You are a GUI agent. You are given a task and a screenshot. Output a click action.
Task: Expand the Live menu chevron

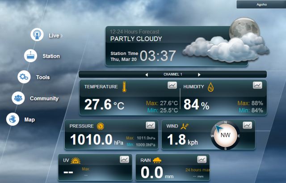61,35
